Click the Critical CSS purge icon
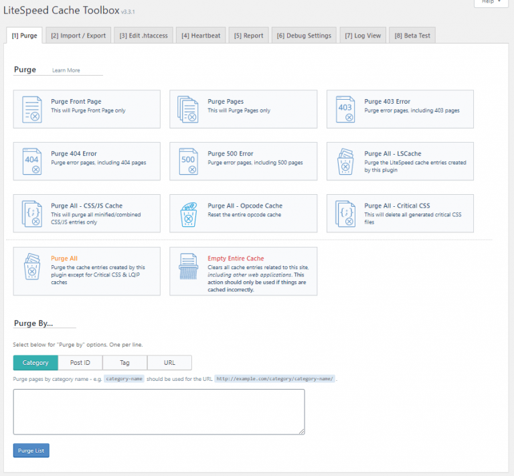Image resolution: width=514 pixels, height=476 pixels. [345, 214]
